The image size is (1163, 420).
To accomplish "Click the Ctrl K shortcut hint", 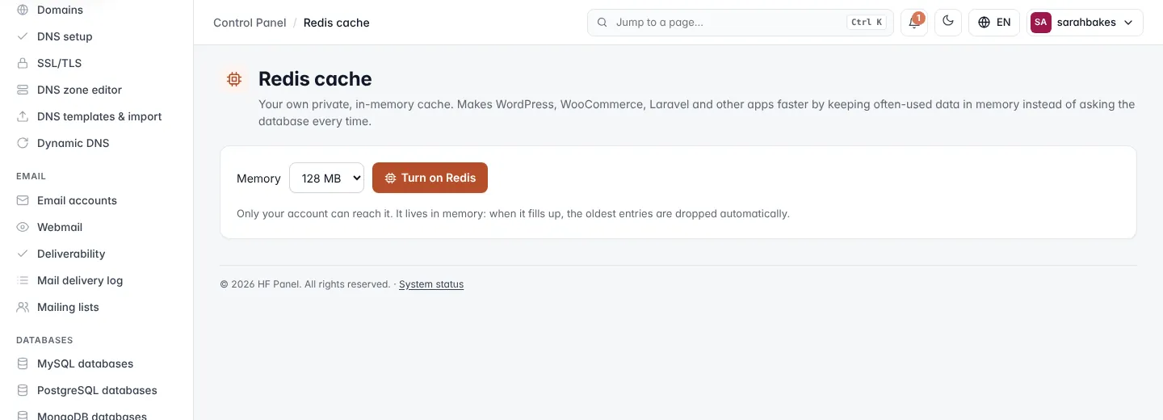I will [x=867, y=23].
